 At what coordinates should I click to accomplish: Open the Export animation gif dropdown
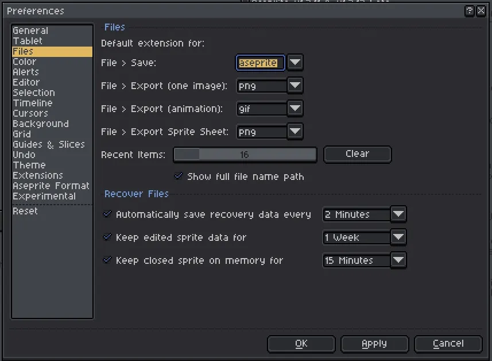295,109
